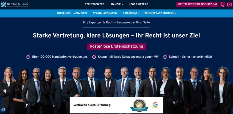
Task: Expand the Kanzlei dropdown menu
Action: click(x=117, y=4)
